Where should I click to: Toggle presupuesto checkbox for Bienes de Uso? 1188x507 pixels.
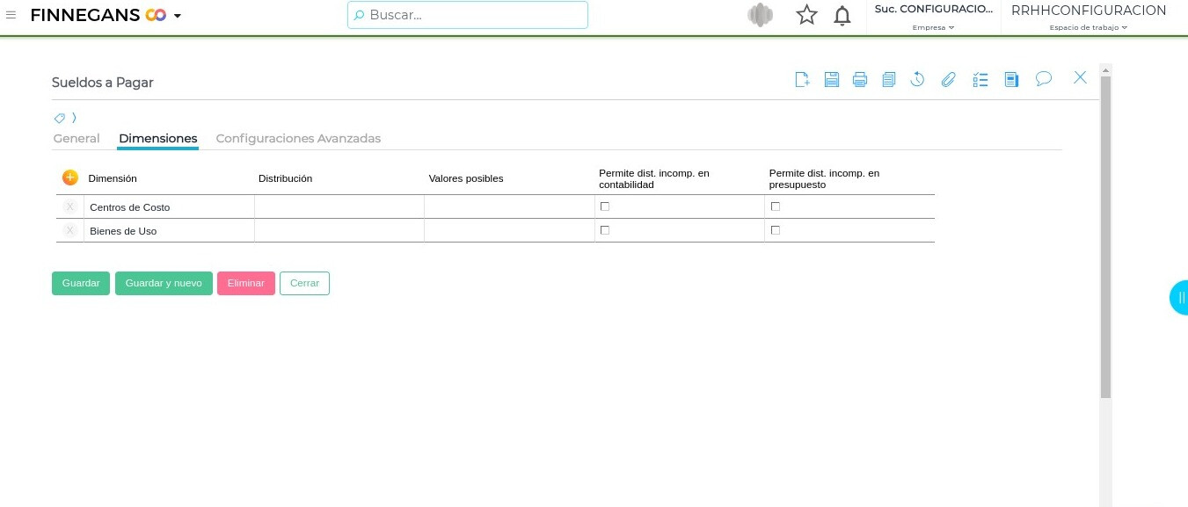tap(775, 229)
